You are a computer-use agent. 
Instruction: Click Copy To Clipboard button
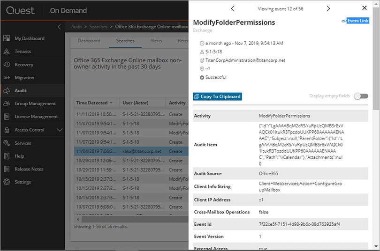pyautogui.click(x=217, y=96)
